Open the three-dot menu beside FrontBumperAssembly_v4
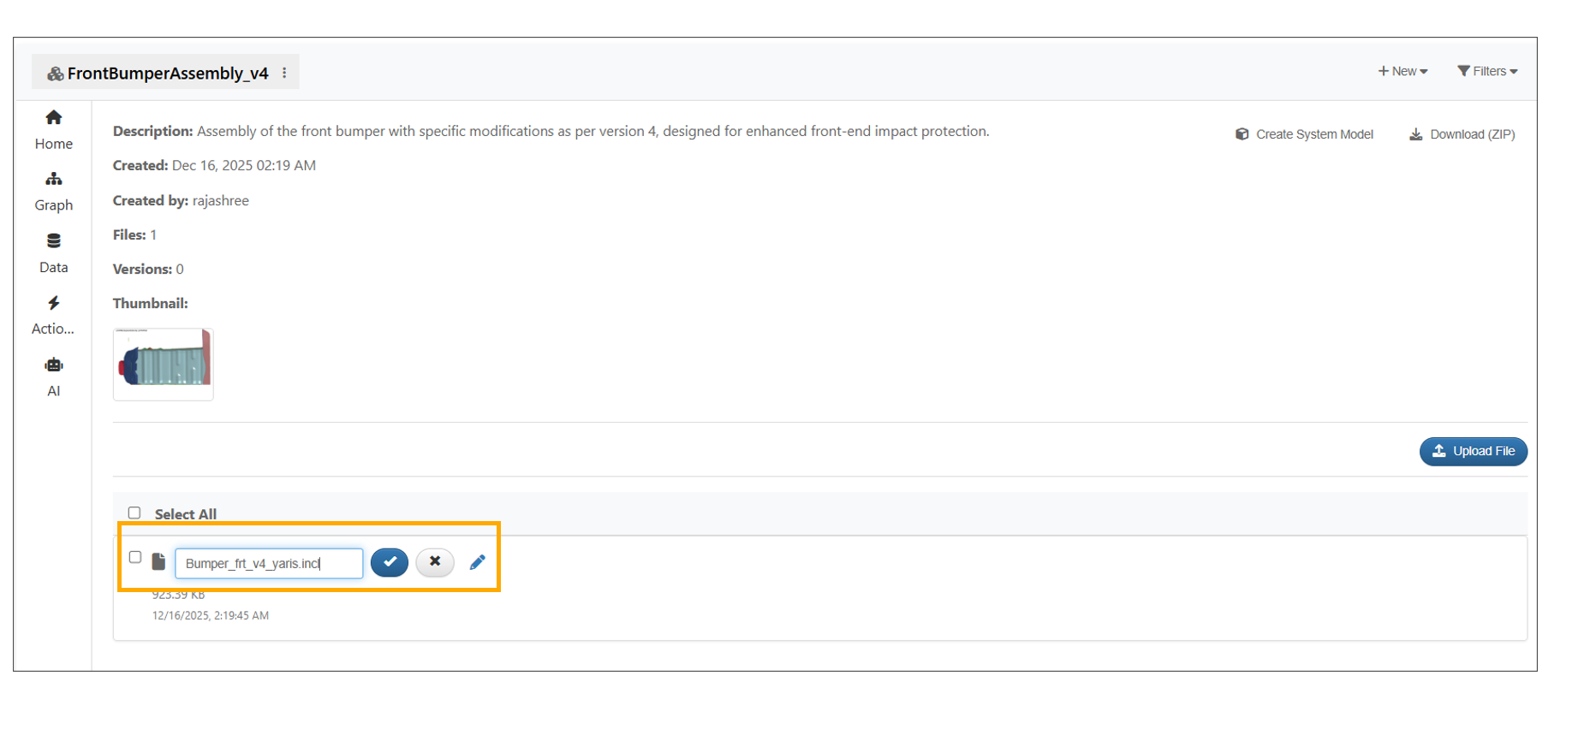This screenshot has height=735, width=1596. (284, 74)
